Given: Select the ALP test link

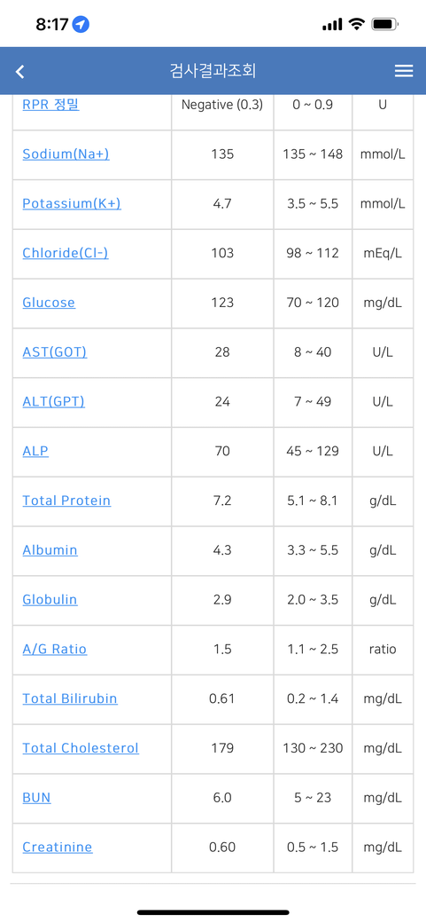Looking at the screenshot, I should click(x=35, y=451).
